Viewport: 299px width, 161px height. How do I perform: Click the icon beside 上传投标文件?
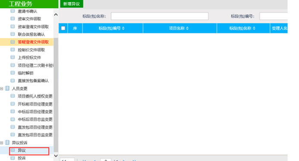[13, 58]
